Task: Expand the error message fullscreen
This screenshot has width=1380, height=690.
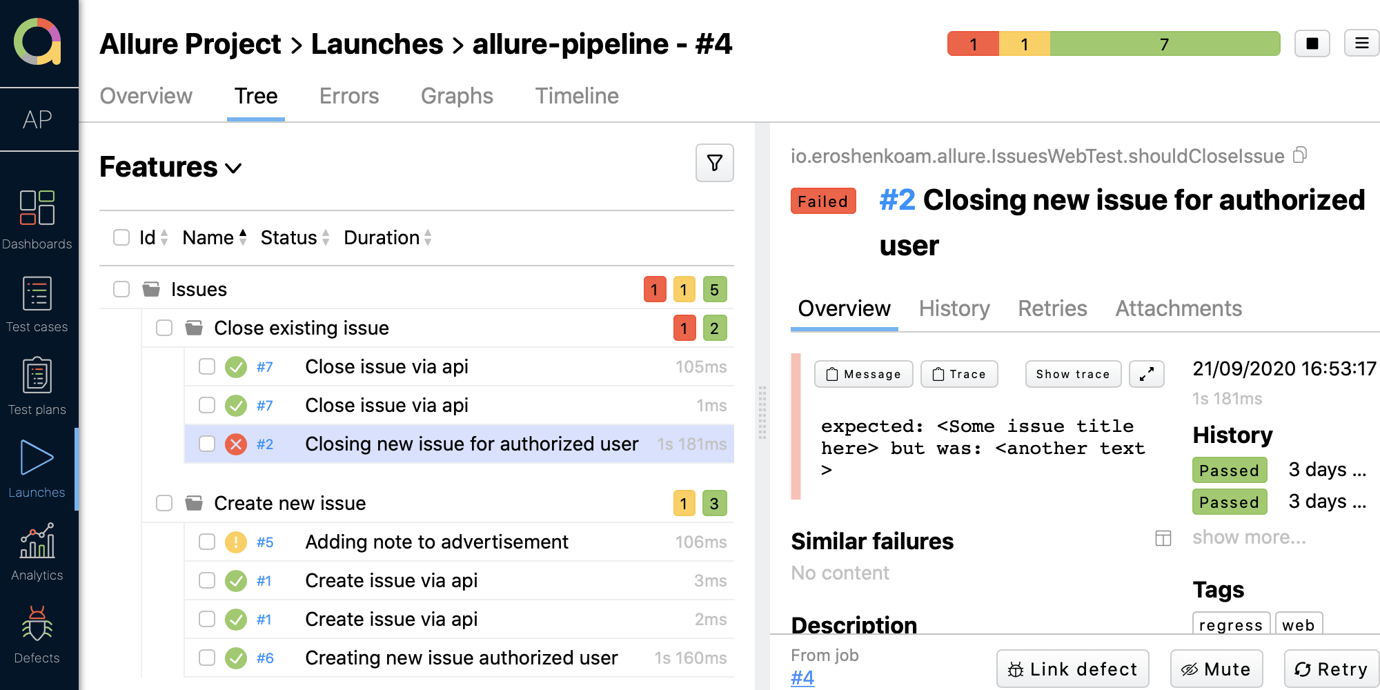Action: click(x=1146, y=374)
